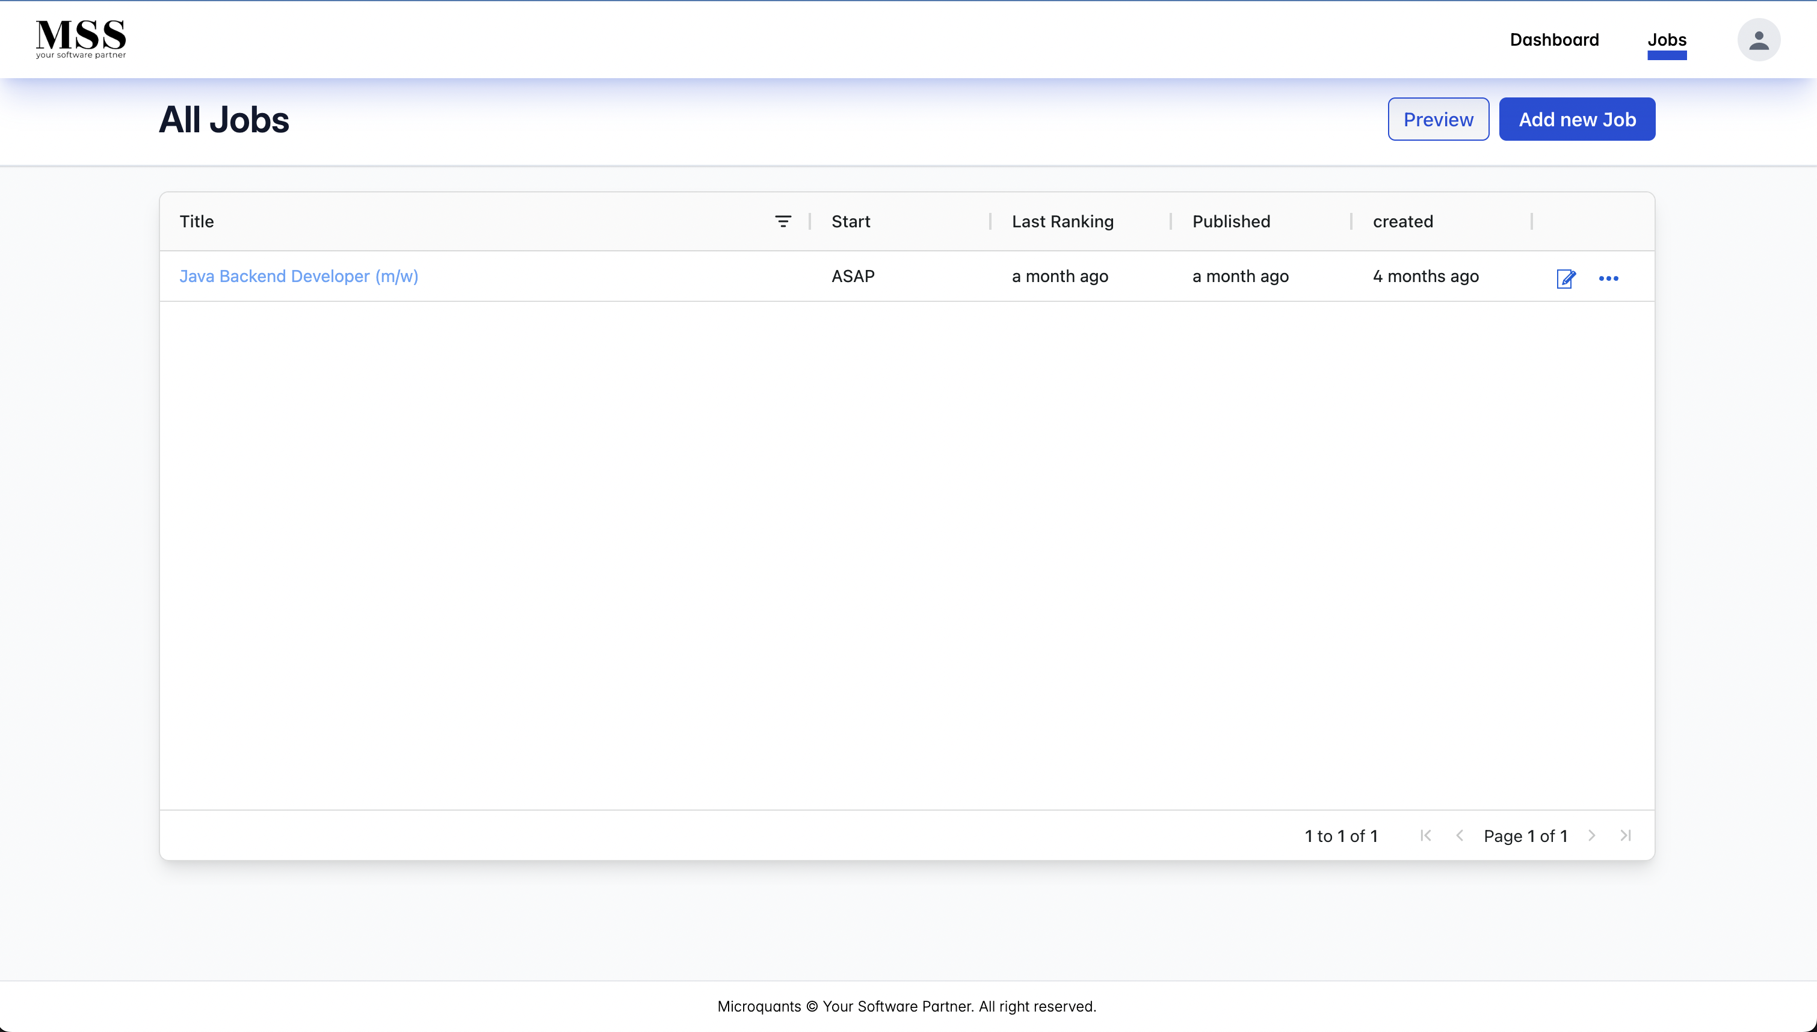The height and width of the screenshot is (1032, 1817).
Task: Sort by the Start column header
Action: (x=851, y=221)
